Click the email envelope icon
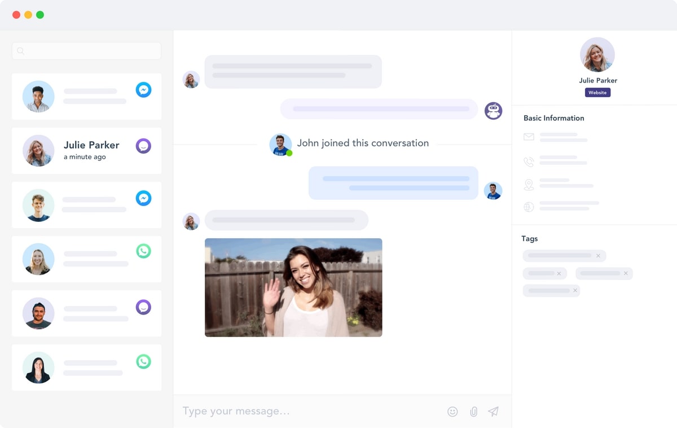Screen dimensions: 677x428 click(529, 137)
